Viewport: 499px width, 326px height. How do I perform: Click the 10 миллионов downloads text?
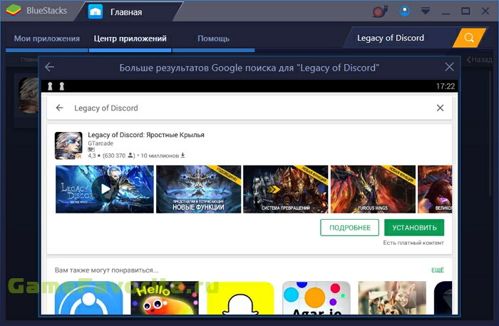(x=160, y=156)
